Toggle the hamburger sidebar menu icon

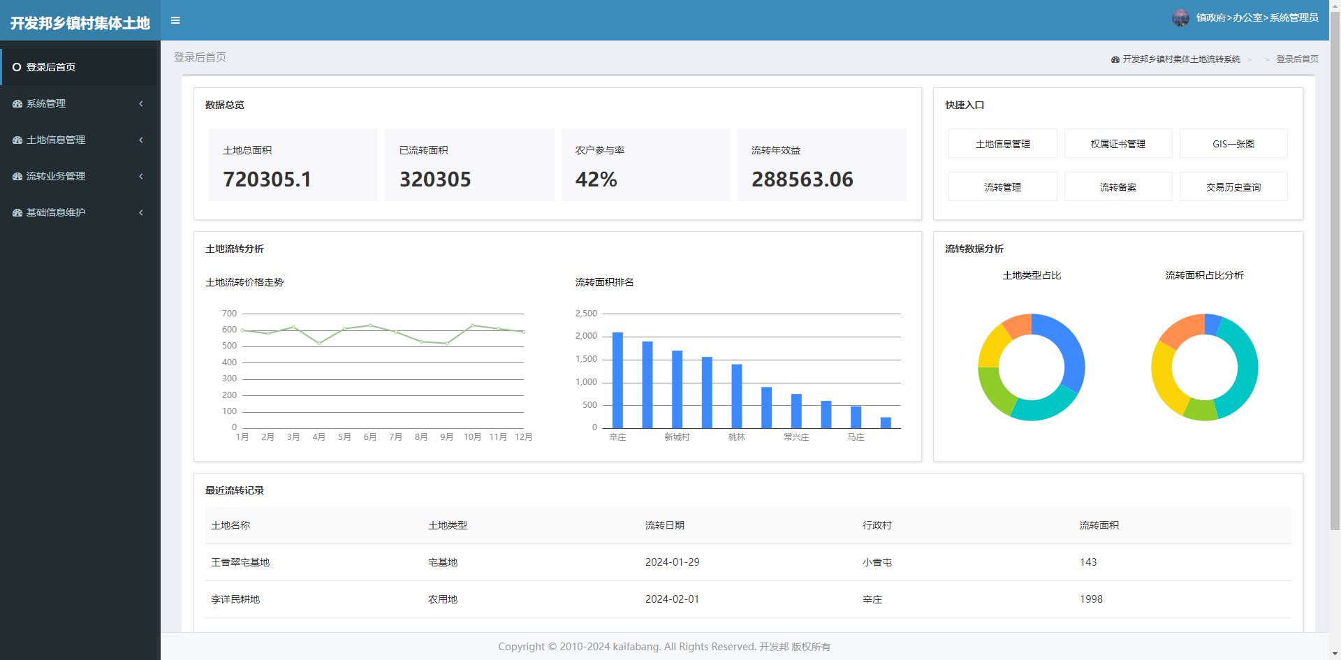click(x=175, y=20)
